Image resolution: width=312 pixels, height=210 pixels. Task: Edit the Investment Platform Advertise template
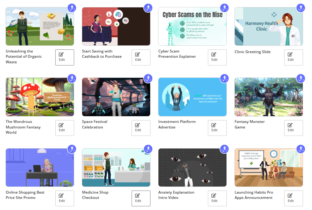(x=217, y=128)
